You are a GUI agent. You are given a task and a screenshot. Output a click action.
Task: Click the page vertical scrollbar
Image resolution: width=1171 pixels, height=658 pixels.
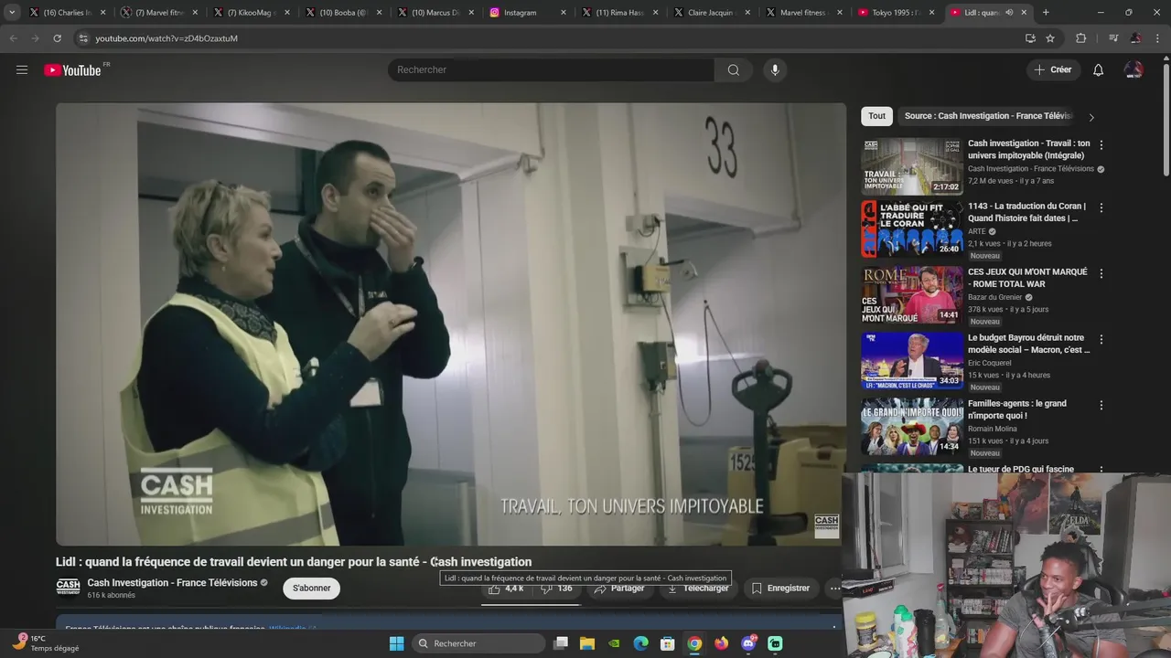tap(1166, 119)
